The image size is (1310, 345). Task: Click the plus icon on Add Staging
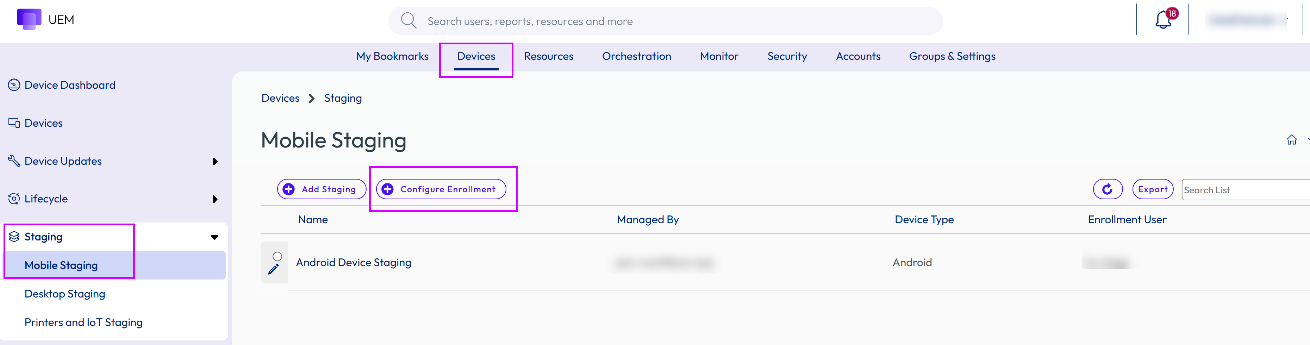coord(288,189)
